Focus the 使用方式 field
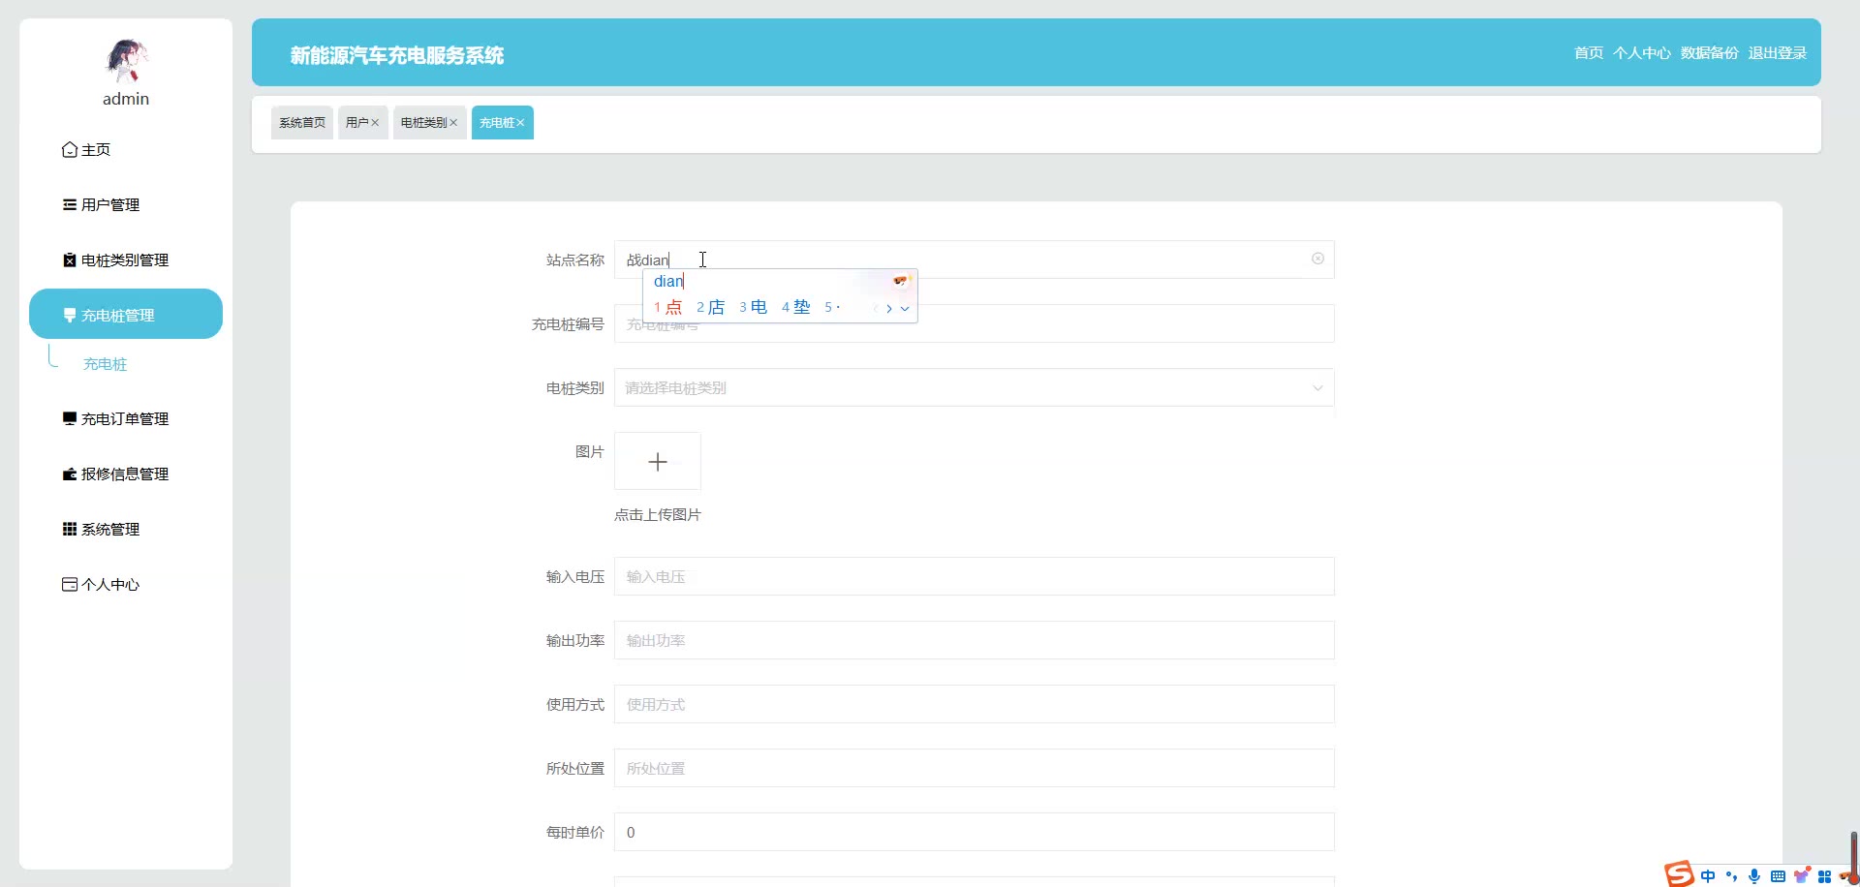1860x887 pixels. tap(974, 704)
